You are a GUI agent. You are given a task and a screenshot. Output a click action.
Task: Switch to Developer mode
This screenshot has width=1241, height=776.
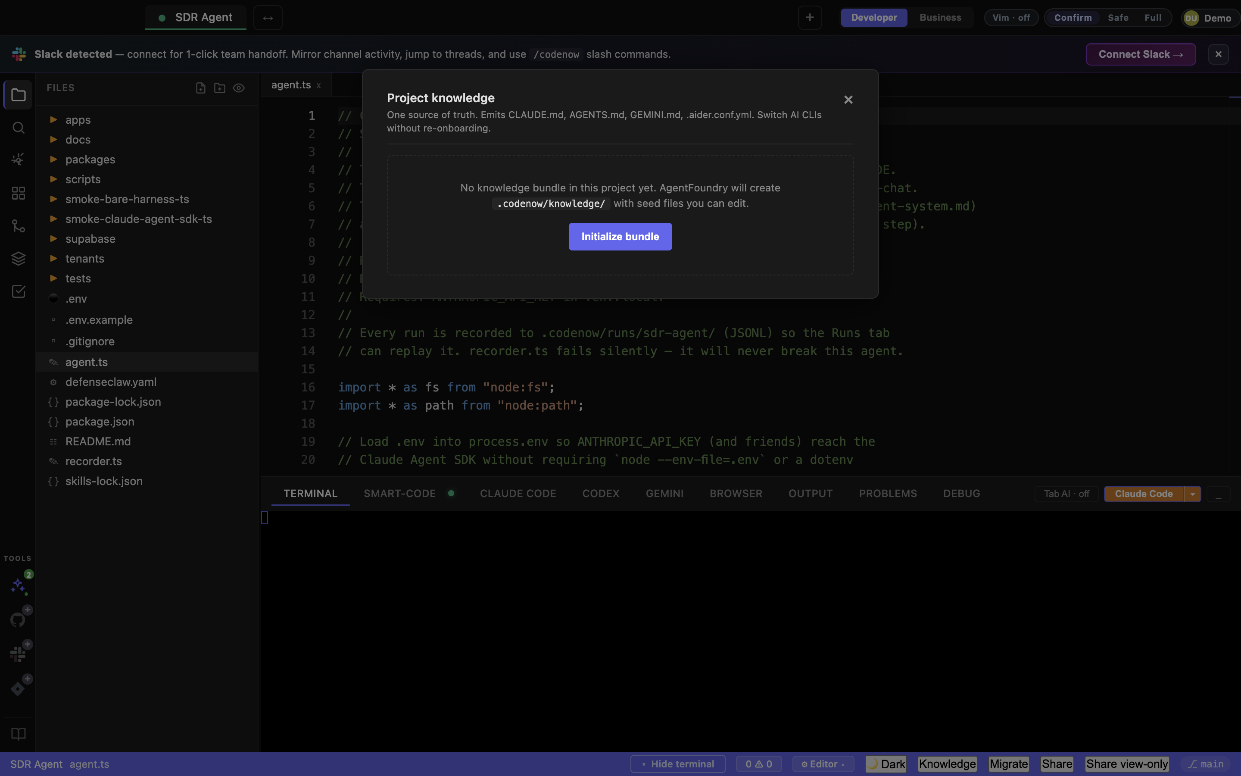click(874, 17)
